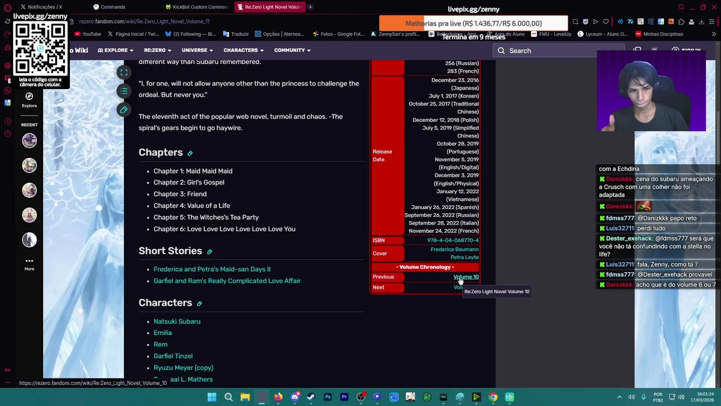721x406 pixels.
Task: Click the Opera logo menu icon
Action: 7,7
